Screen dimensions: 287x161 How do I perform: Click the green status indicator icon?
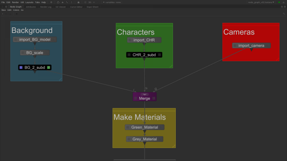click(x=279, y=2)
